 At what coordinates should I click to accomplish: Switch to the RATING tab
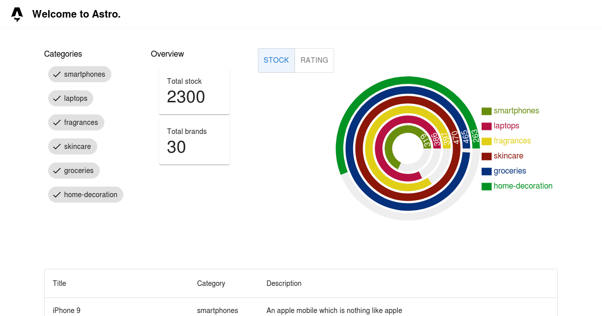coord(314,60)
